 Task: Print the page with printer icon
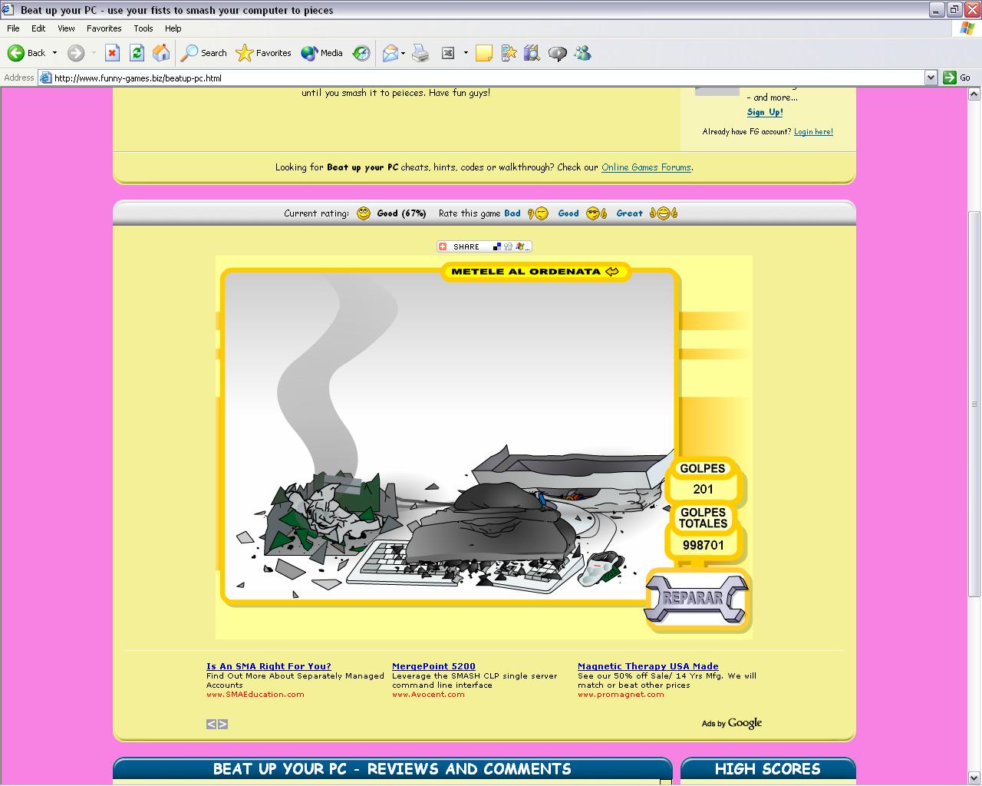pos(420,53)
